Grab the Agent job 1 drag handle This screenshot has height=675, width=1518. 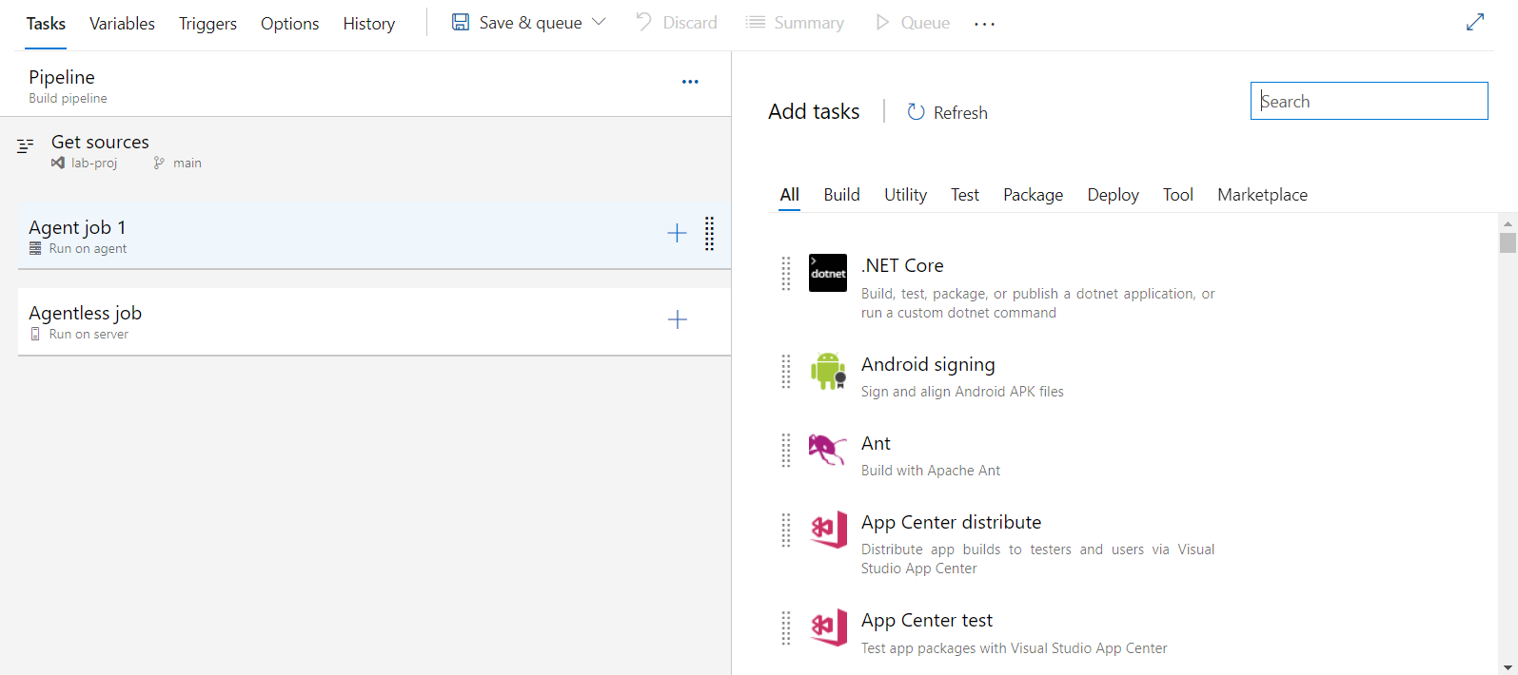[709, 233]
